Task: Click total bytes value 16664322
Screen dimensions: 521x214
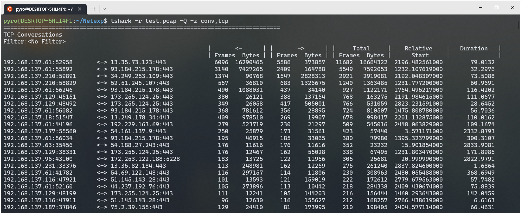Action: coord(374,62)
